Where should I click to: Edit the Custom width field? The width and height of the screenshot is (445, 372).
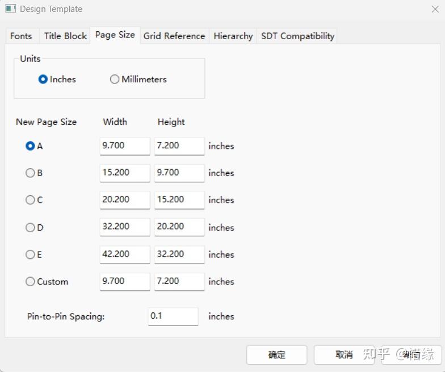pos(124,281)
